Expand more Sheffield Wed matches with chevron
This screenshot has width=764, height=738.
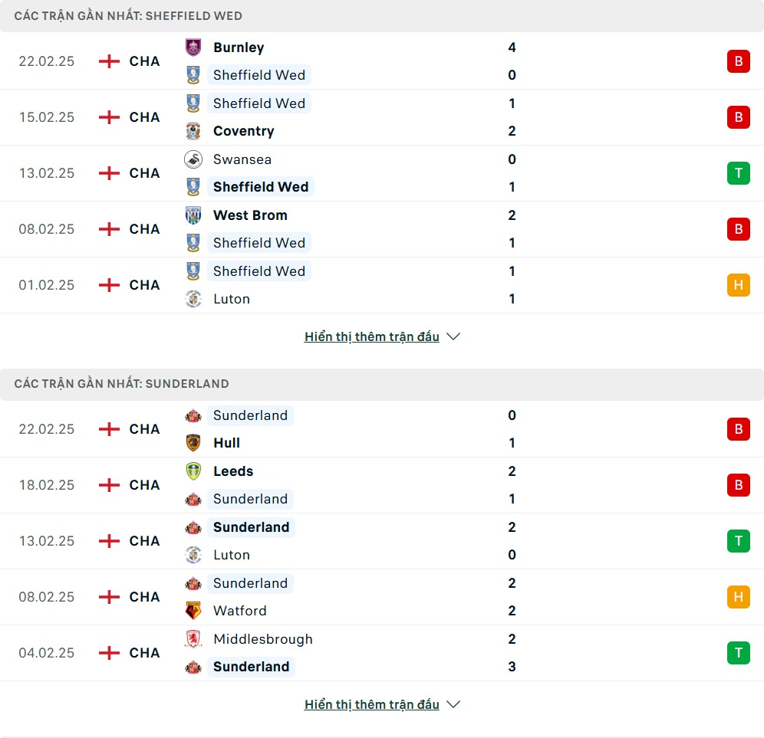point(453,336)
